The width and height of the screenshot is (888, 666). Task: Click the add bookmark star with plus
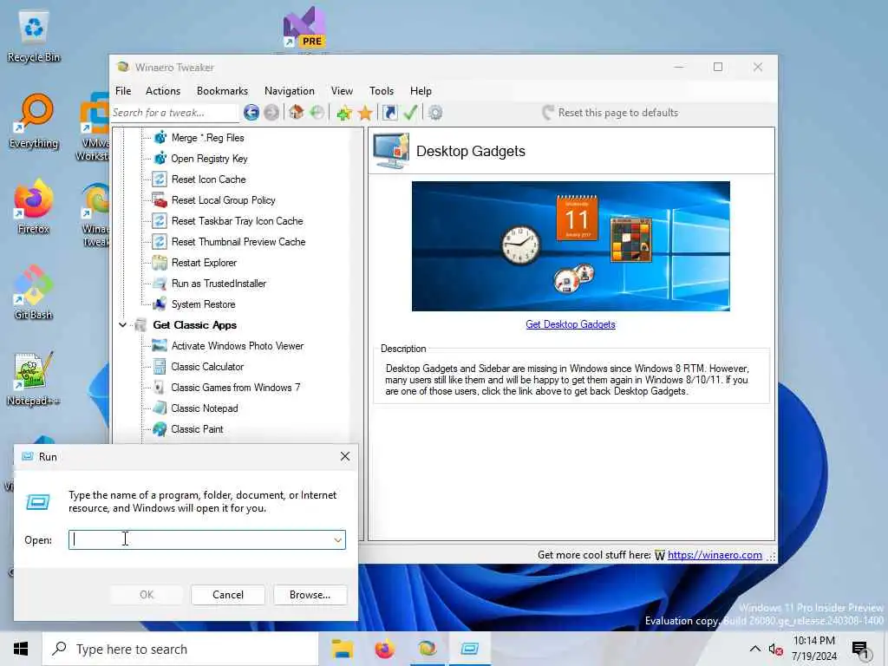(x=343, y=113)
